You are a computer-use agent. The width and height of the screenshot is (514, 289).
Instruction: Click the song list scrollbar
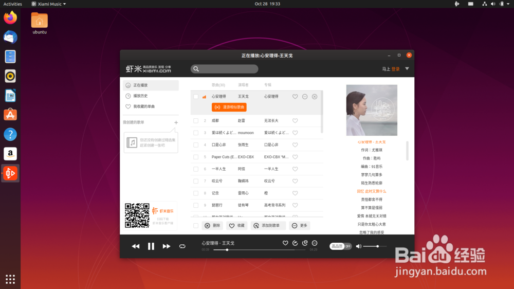[x=322, y=112]
